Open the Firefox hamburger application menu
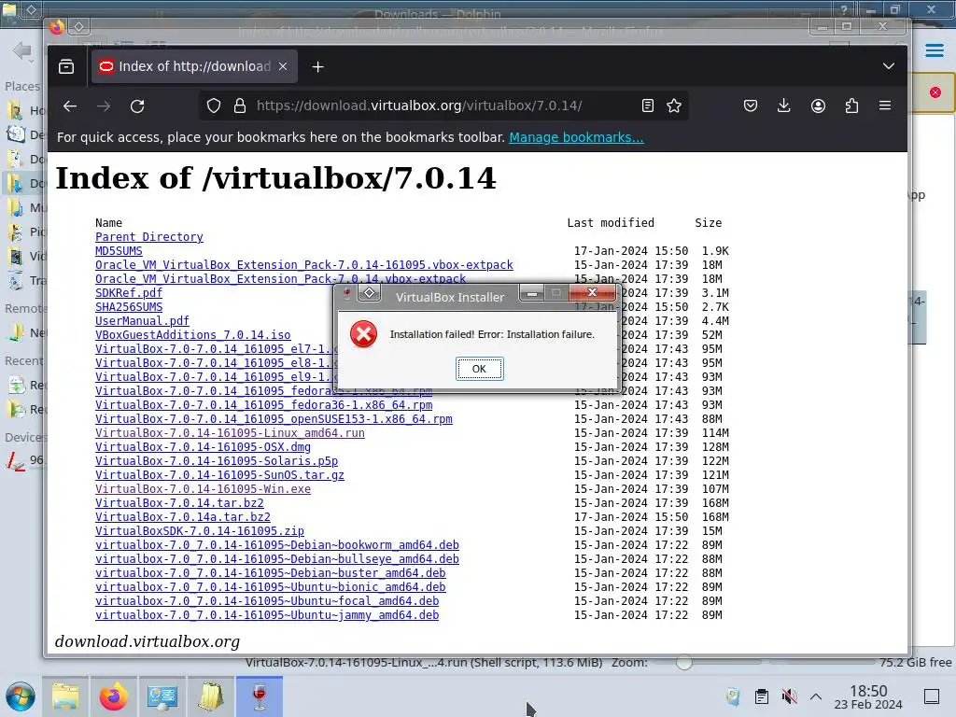956x717 pixels. (885, 106)
